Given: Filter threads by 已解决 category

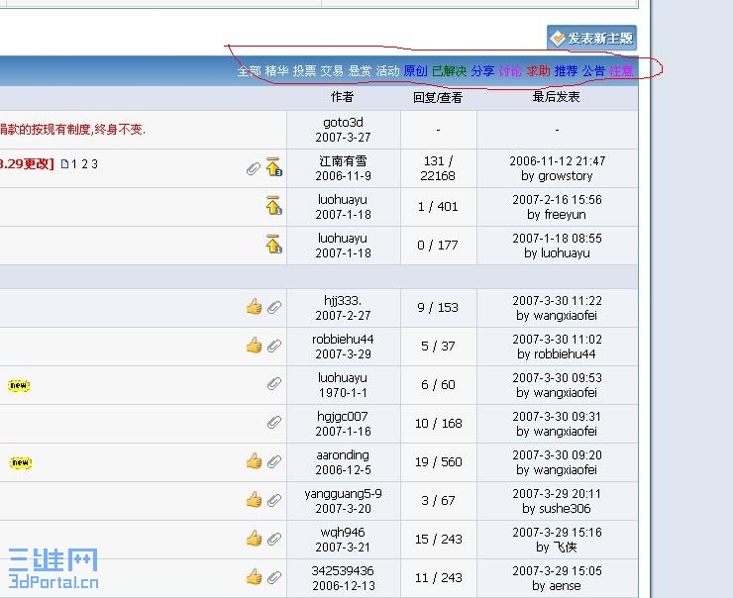Looking at the screenshot, I should point(450,71).
